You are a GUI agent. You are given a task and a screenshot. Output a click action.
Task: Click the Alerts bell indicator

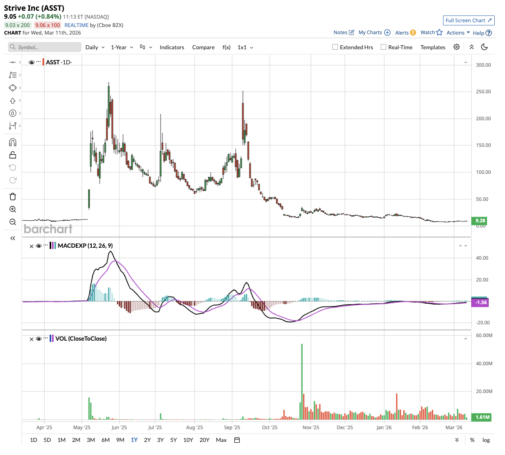[413, 33]
